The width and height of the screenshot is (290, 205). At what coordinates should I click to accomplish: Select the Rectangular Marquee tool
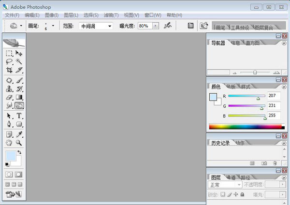pyautogui.click(x=9, y=53)
